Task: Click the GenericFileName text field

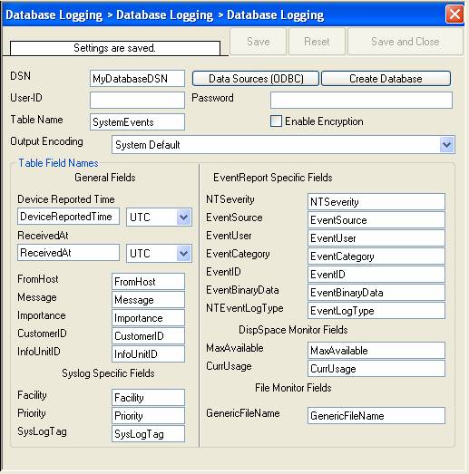Action: (376, 416)
